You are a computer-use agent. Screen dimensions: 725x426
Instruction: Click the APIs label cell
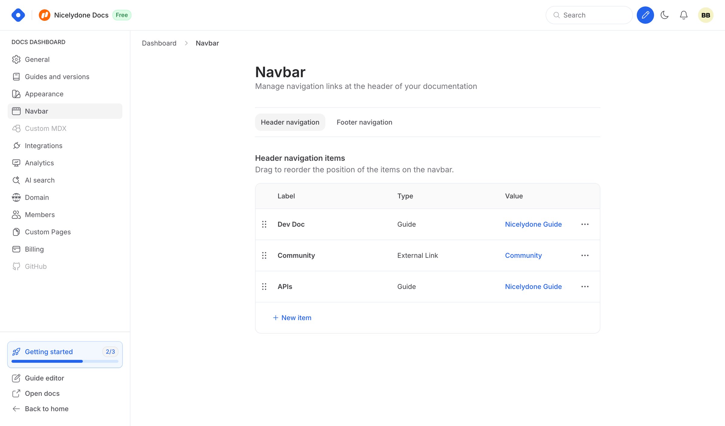pos(285,287)
